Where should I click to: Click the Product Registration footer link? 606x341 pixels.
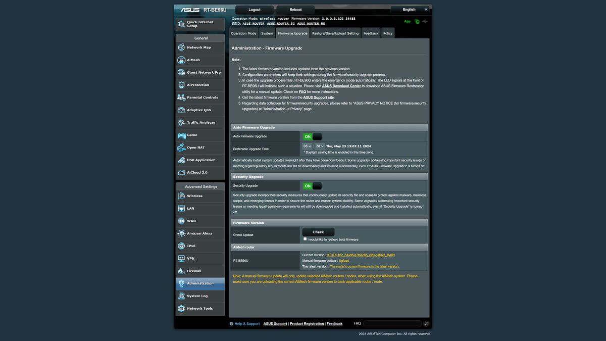point(307,324)
